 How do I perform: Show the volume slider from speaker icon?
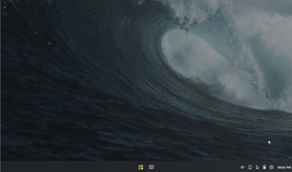point(242,167)
